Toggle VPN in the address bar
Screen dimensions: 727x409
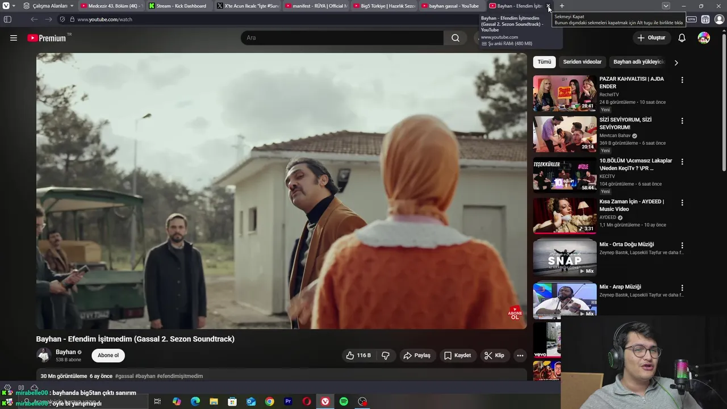[x=691, y=19]
